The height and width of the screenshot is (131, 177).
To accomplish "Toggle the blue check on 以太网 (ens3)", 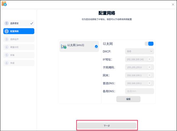I will 96,46.
